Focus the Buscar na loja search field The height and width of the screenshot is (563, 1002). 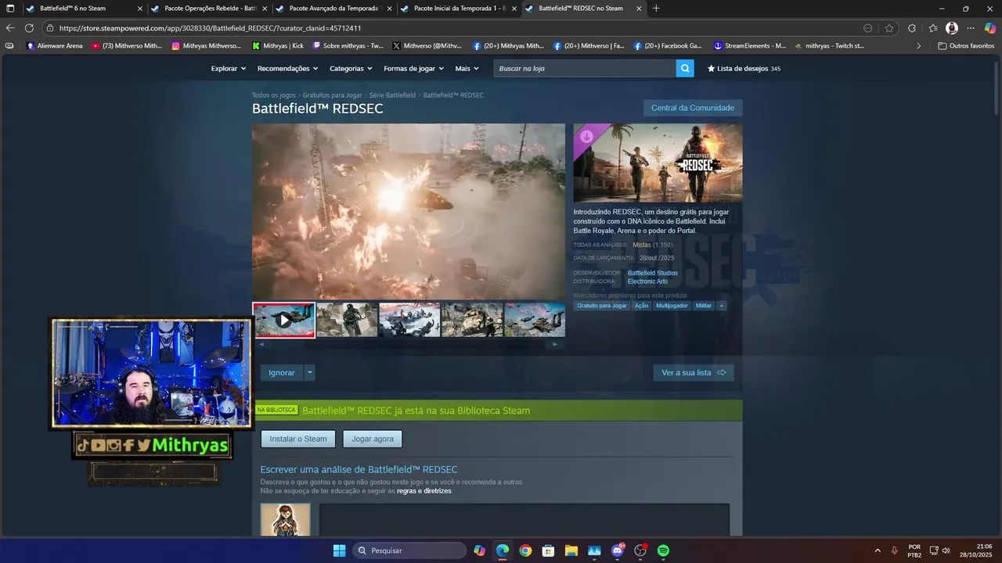[585, 68]
